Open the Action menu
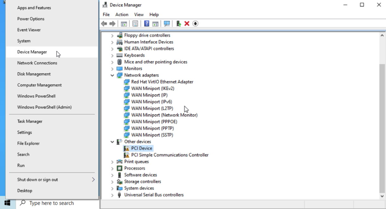Viewport: 386px width, 209px height. (122, 15)
